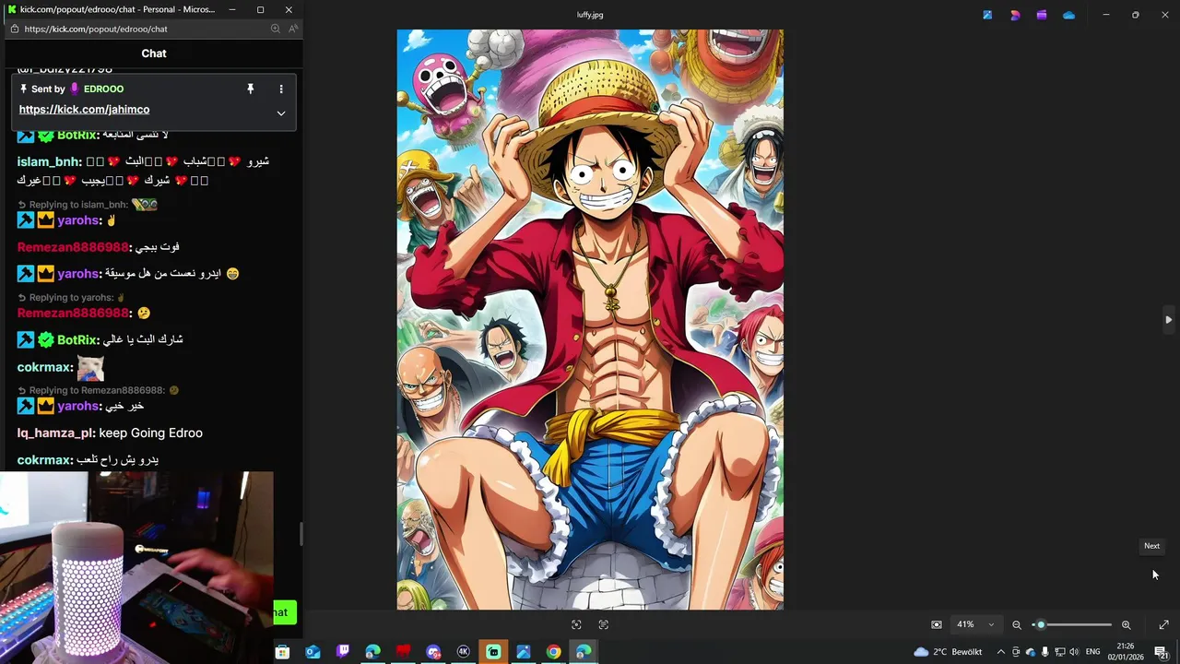Click the zoom in magnifier in Photos
Viewport: 1180px width, 664px height.
[x=1126, y=624]
